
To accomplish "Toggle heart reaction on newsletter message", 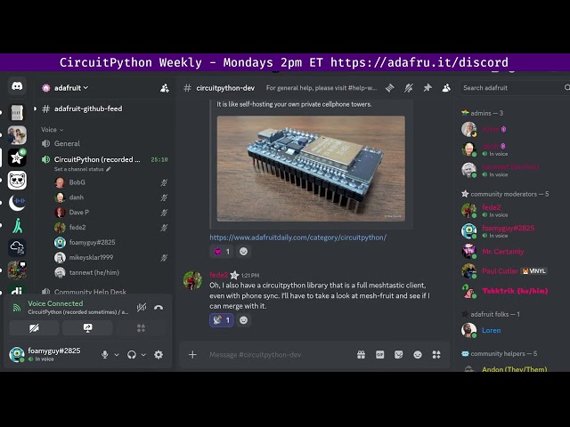I will click(x=222, y=251).
